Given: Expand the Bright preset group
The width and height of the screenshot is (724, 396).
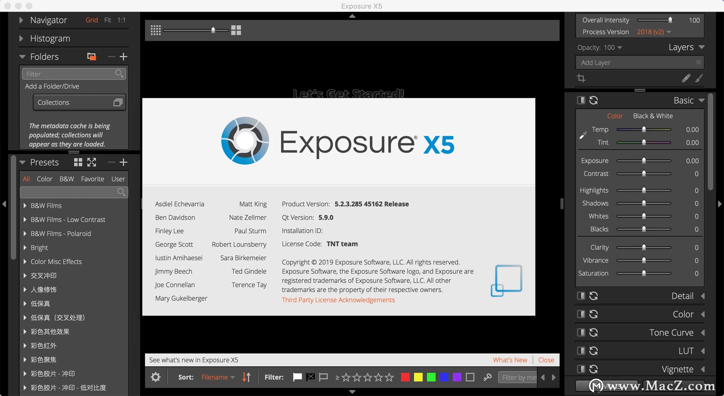Looking at the screenshot, I should pyautogui.click(x=25, y=248).
